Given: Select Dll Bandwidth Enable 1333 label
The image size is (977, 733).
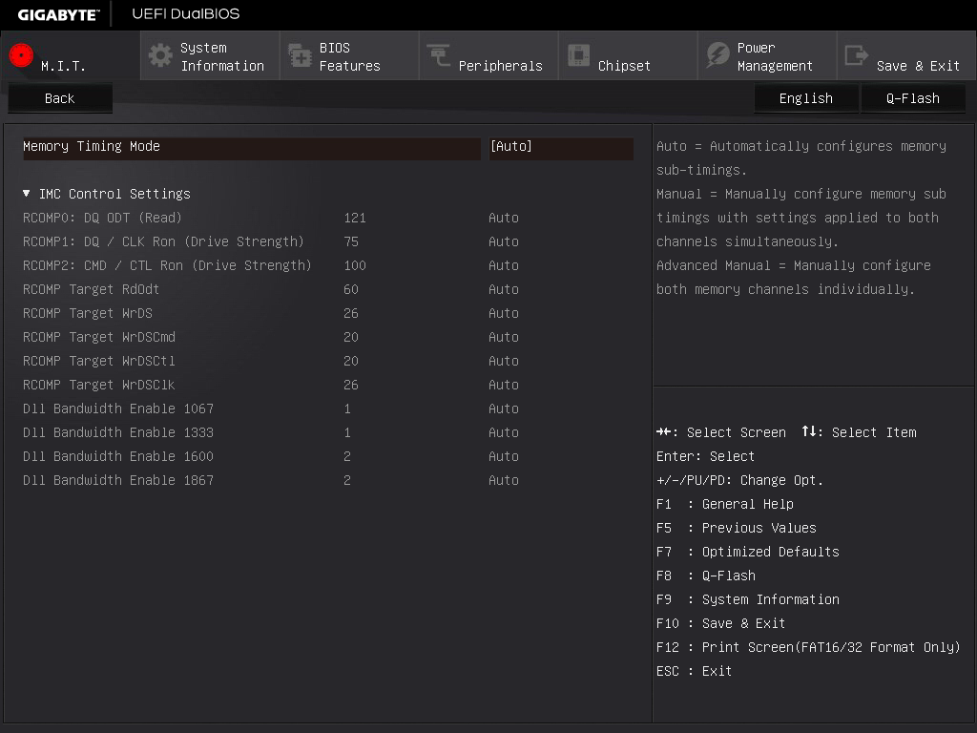Looking at the screenshot, I should (x=118, y=432).
